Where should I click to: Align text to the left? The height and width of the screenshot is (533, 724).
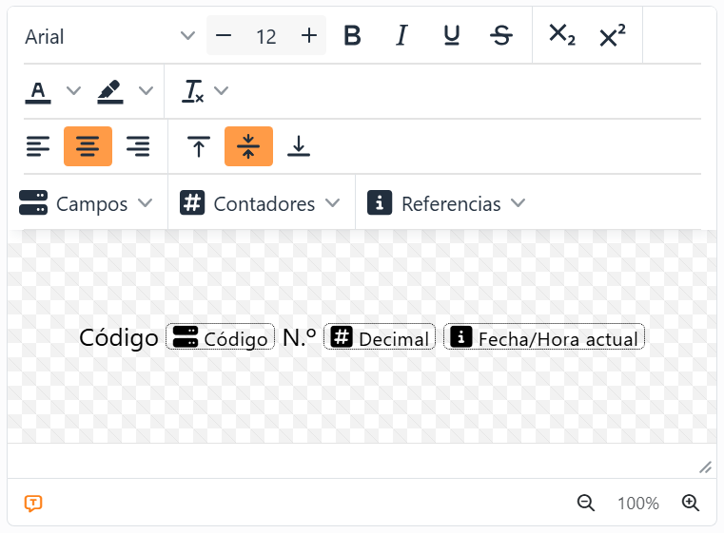click(38, 146)
